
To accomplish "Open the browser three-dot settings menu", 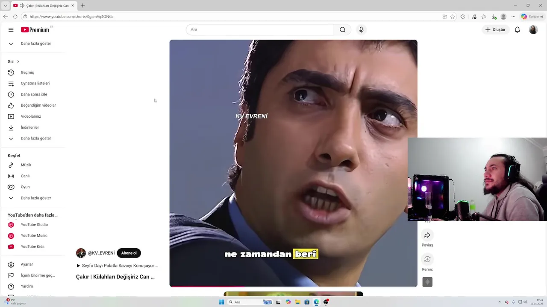I will click(513, 17).
